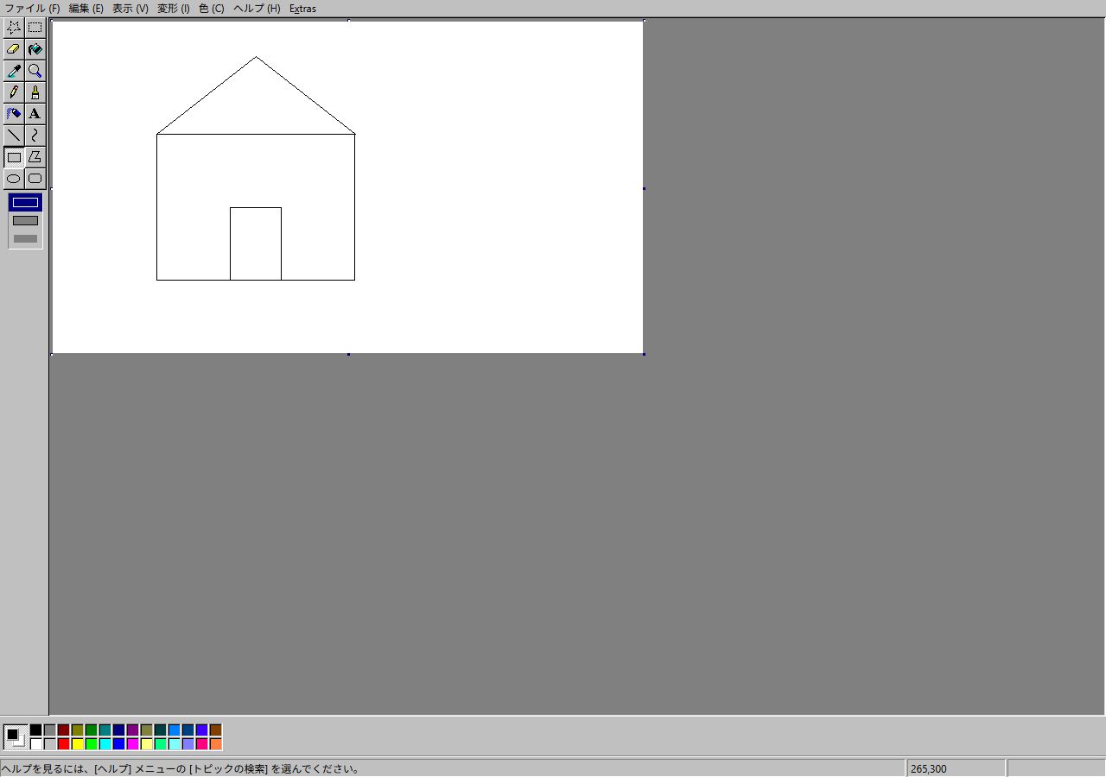Select the Brush tool
The width and height of the screenshot is (1106, 777).
pyautogui.click(x=35, y=92)
